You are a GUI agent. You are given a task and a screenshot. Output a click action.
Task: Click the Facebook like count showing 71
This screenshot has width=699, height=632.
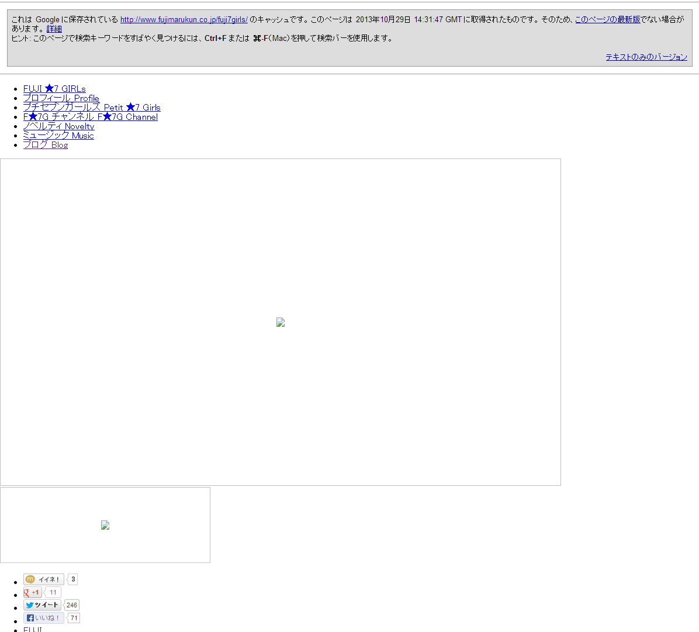click(x=74, y=618)
